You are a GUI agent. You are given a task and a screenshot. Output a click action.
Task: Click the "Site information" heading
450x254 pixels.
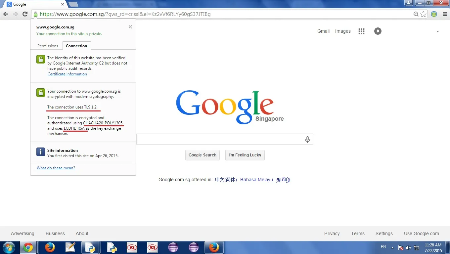click(x=63, y=150)
